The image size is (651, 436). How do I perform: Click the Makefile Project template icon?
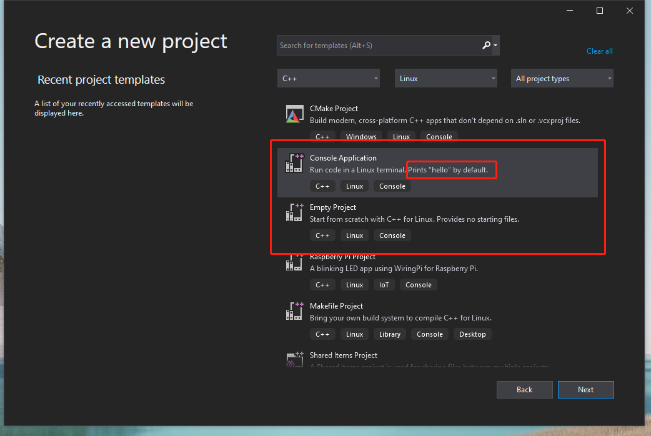point(294,311)
